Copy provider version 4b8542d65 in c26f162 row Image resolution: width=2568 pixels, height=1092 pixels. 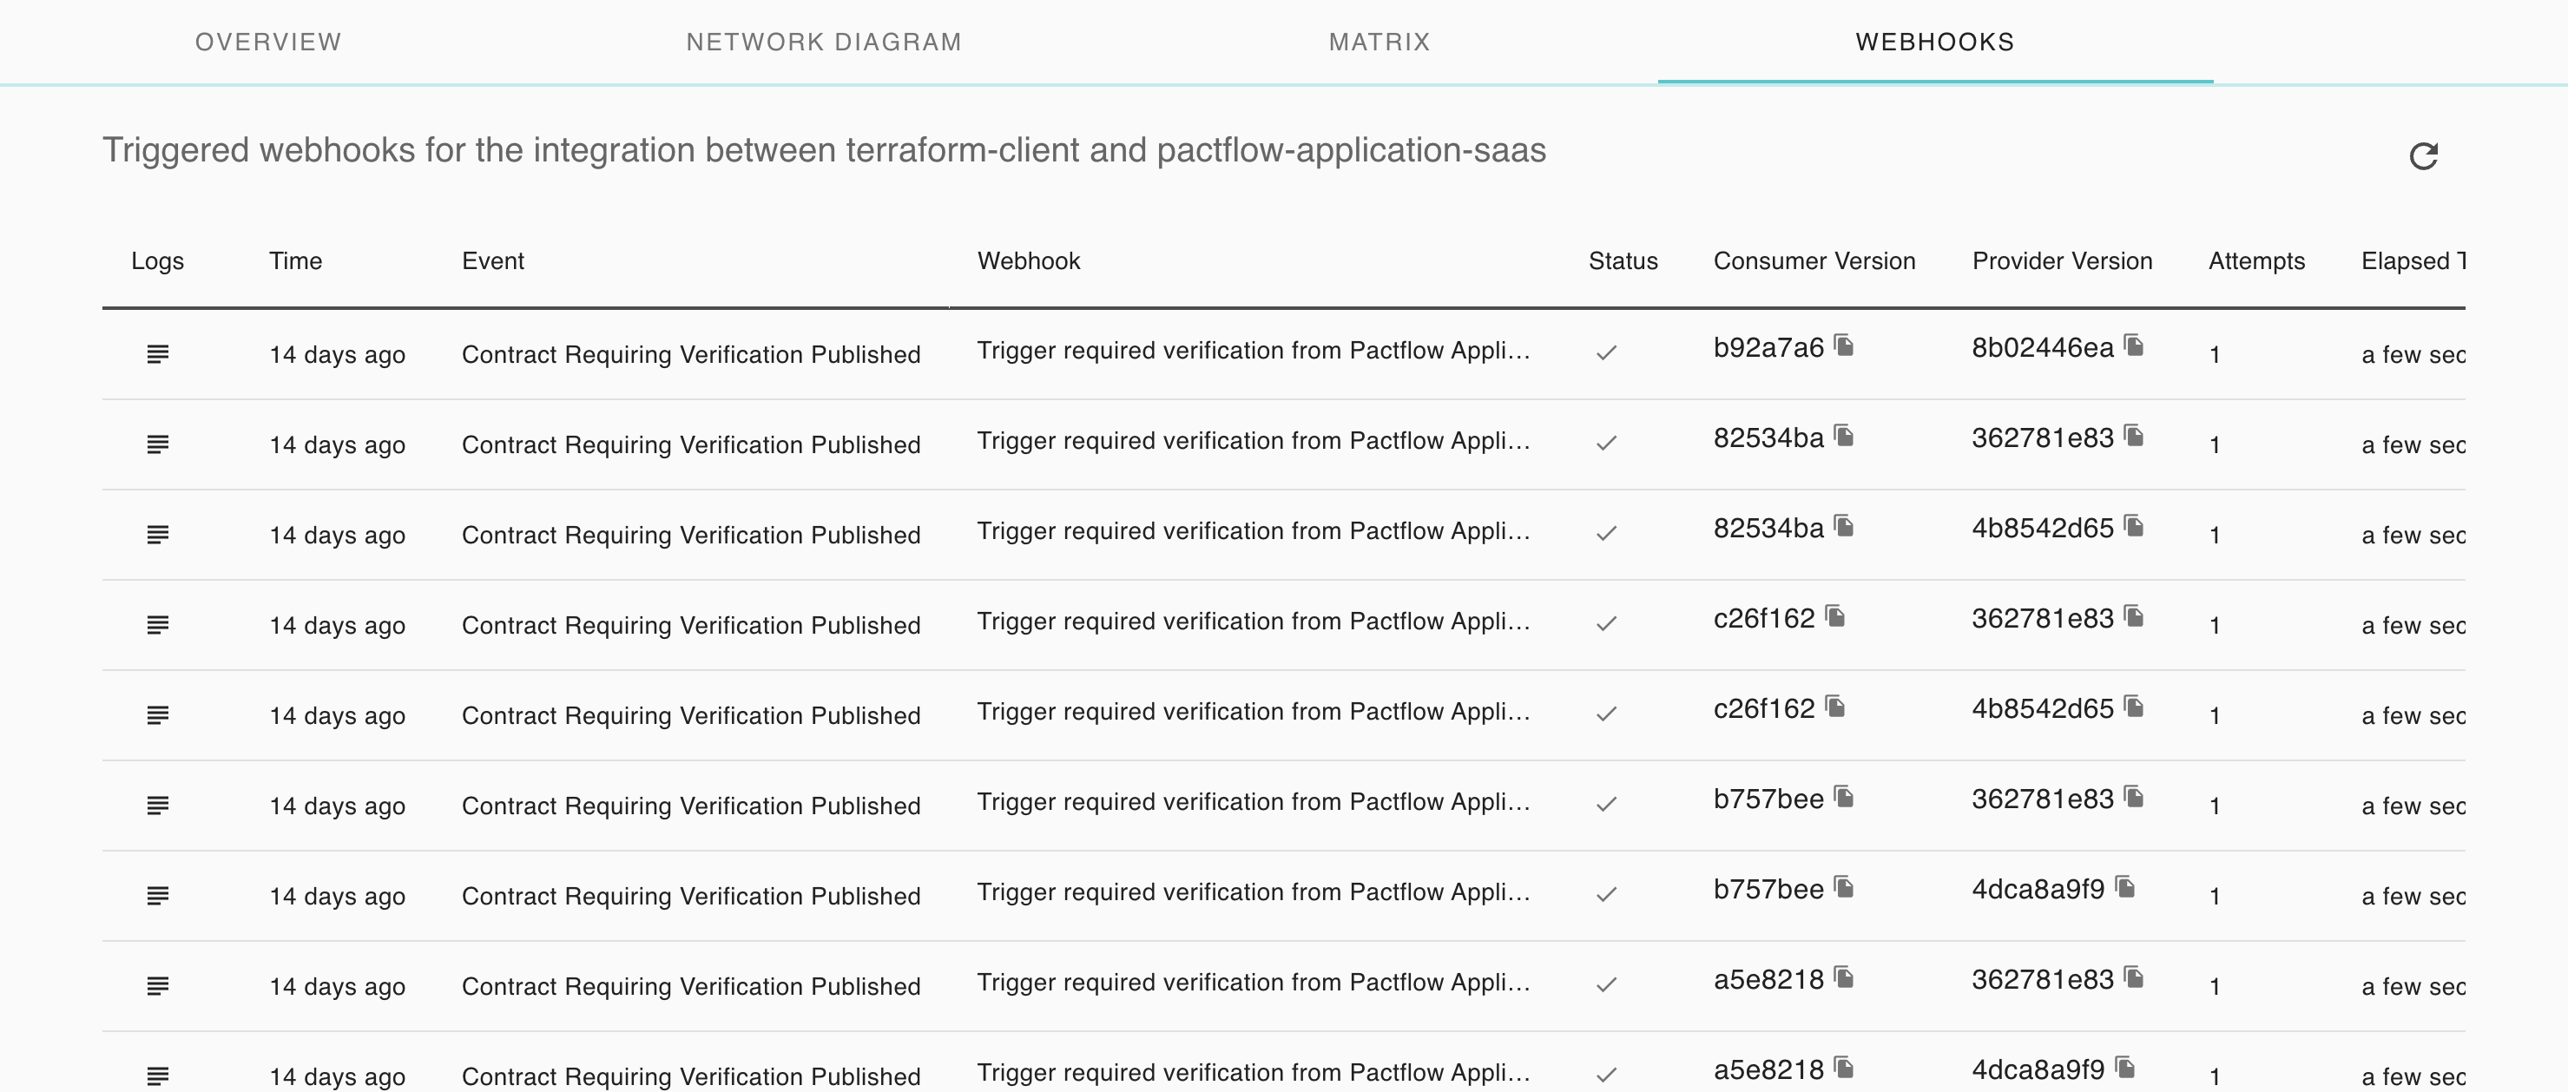pos(2134,707)
